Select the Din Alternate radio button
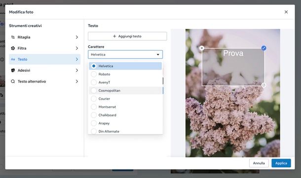301x178 pixels. [94, 131]
